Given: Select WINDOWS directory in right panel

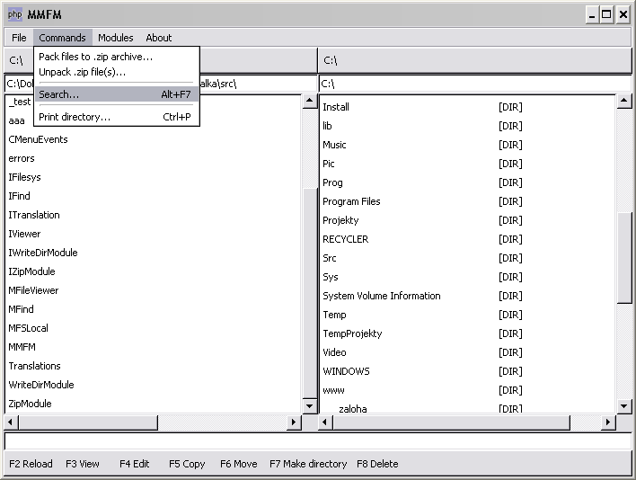Looking at the screenshot, I should tap(347, 371).
